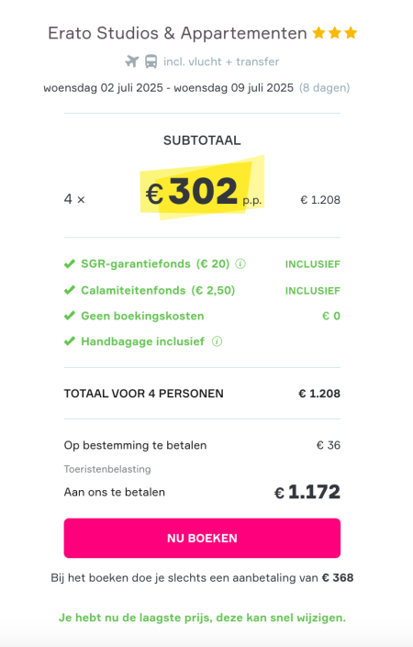Click the checkmark next to Calamiteitenfonds
The image size is (413, 647).
point(70,290)
